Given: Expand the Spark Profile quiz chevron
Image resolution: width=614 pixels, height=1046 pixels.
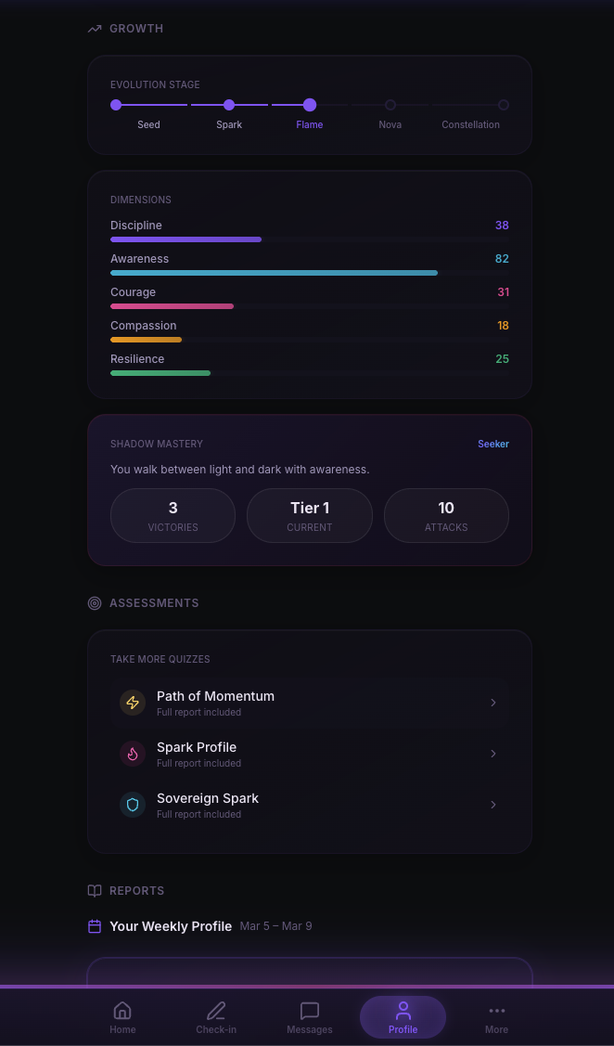Looking at the screenshot, I should (x=493, y=754).
